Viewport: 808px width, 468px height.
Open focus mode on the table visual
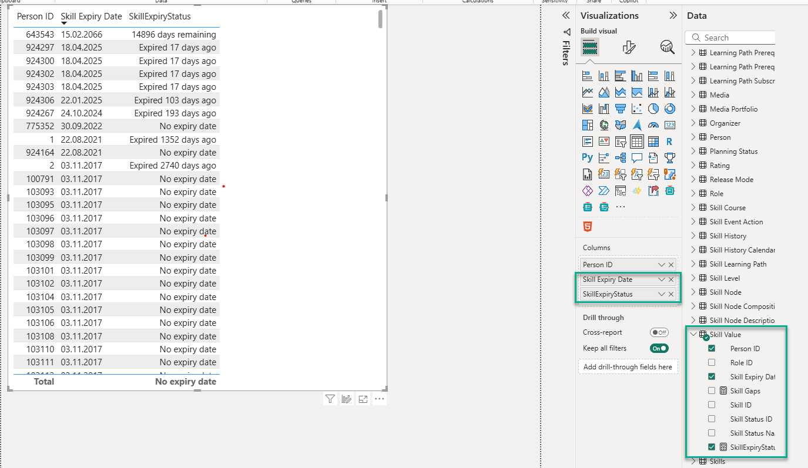coord(363,399)
